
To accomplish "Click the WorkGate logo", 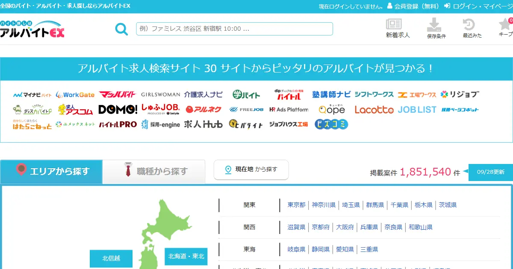I will click(75, 94).
